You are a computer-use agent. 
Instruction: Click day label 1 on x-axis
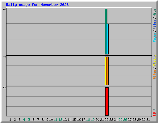pos(10,120)
